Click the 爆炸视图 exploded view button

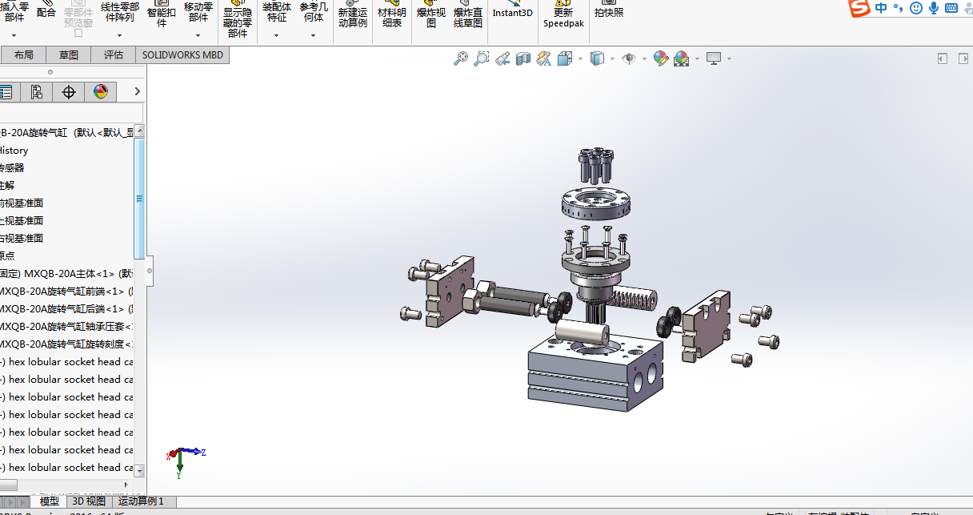tap(430, 18)
